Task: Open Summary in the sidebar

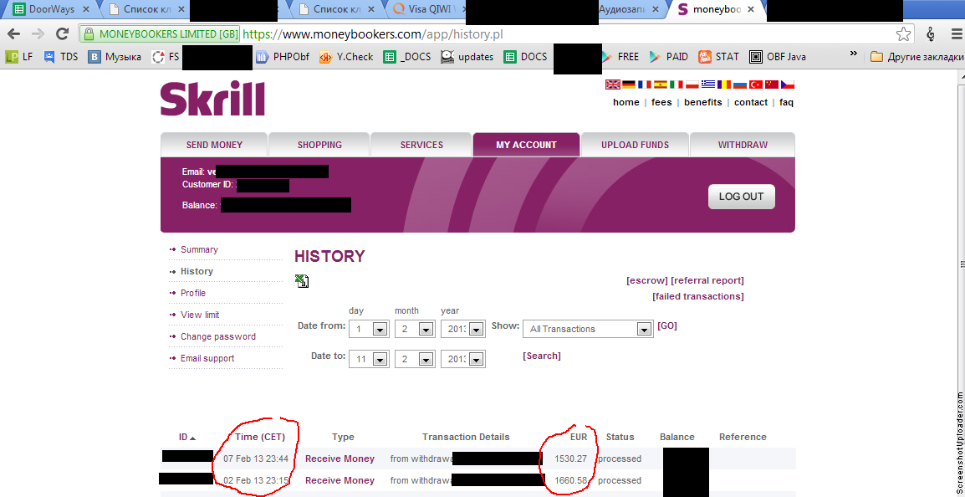Action: click(x=199, y=249)
